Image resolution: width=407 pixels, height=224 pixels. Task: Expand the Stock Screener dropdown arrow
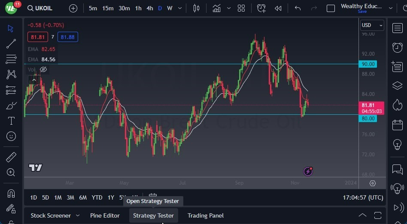78,215
